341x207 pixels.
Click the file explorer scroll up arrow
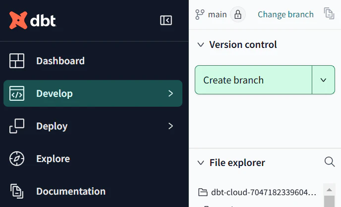coord(329,190)
